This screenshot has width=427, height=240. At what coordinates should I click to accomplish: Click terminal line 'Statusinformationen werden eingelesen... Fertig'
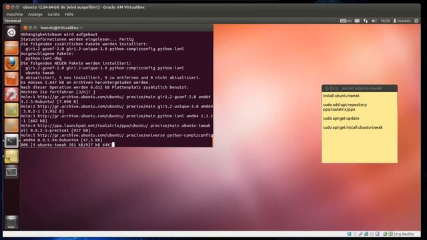(77, 39)
